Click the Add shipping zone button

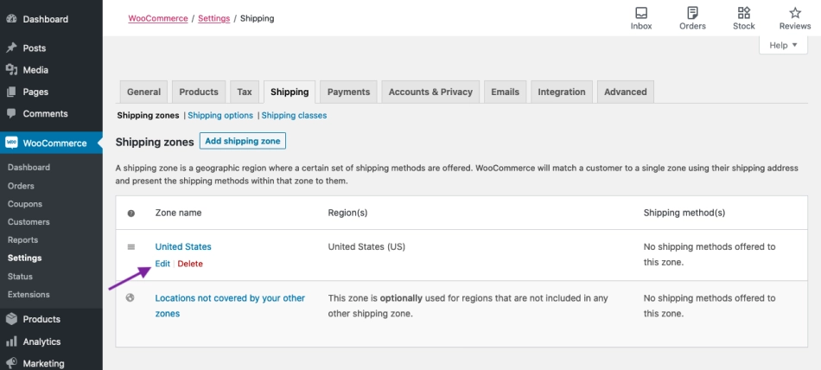point(243,141)
